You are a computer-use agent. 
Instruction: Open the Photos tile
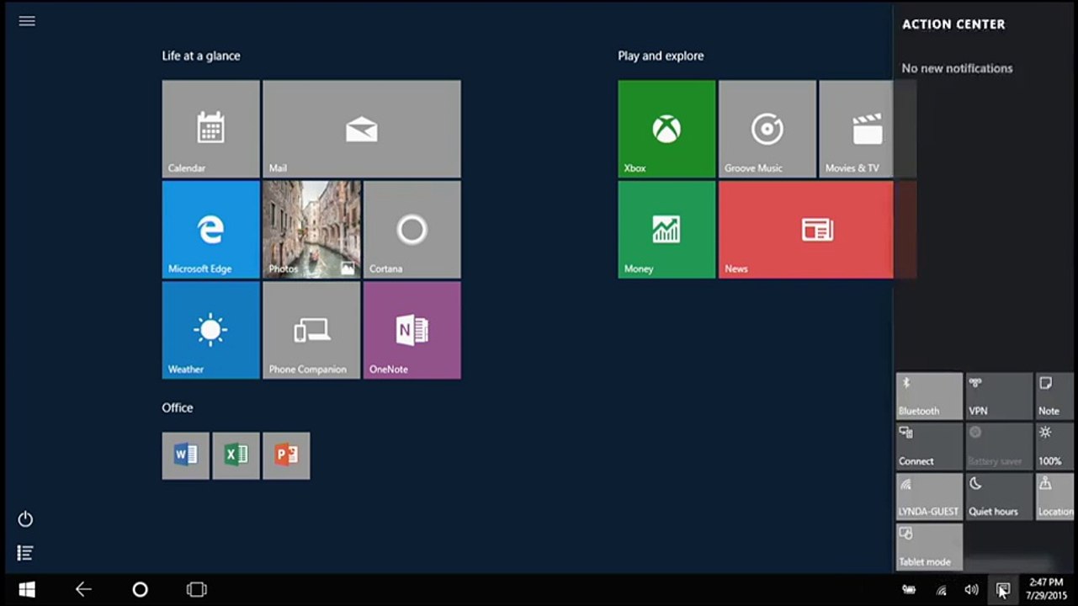311,230
